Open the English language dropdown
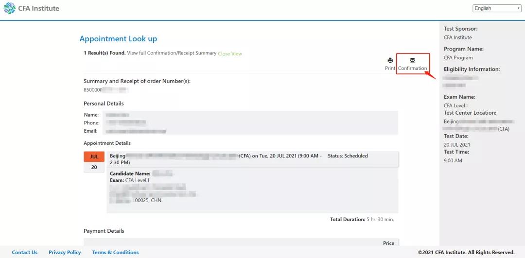525x258 pixels. click(x=496, y=8)
